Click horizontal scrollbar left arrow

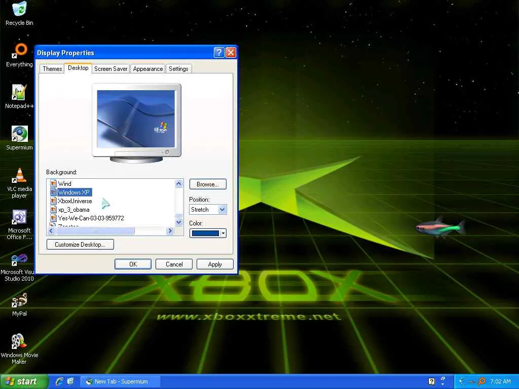coord(51,230)
